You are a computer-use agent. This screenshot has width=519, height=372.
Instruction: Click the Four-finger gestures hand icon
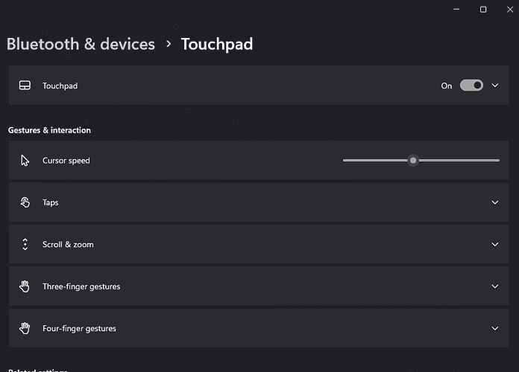click(x=25, y=328)
